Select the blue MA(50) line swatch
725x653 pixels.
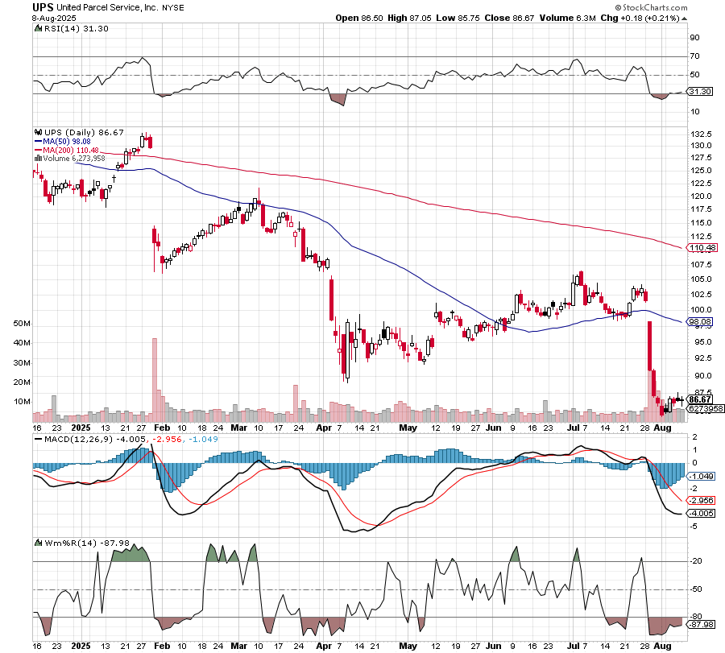[x=39, y=142]
